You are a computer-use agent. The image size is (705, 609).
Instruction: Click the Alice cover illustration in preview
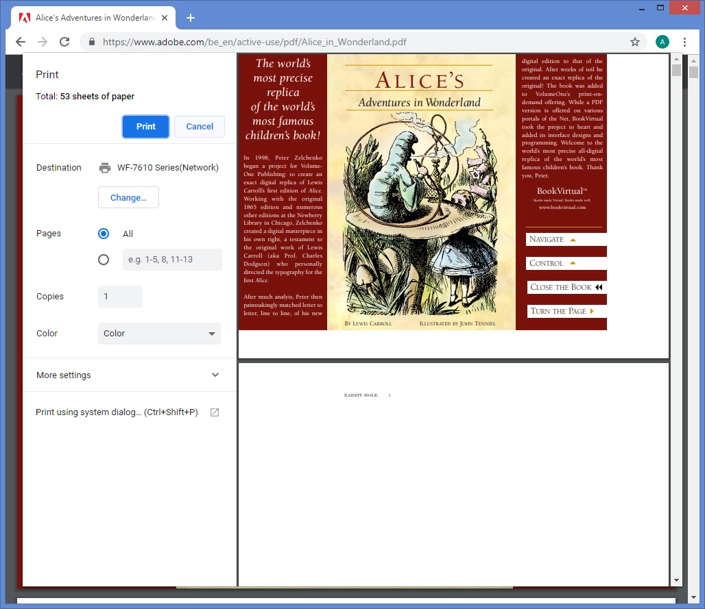coord(421,213)
